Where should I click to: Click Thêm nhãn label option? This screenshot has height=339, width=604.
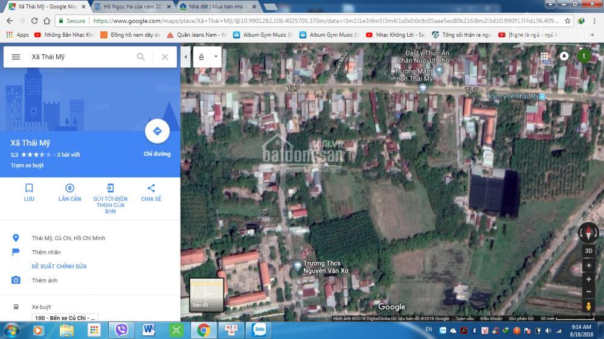(47, 252)
